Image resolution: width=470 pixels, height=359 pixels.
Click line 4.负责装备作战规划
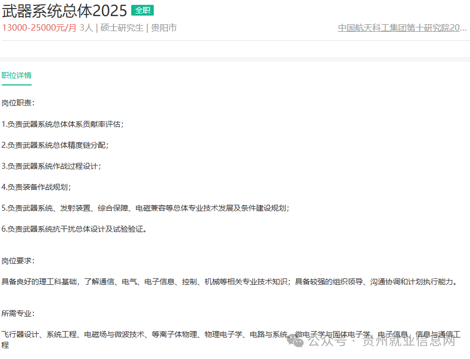click(36, 187)
